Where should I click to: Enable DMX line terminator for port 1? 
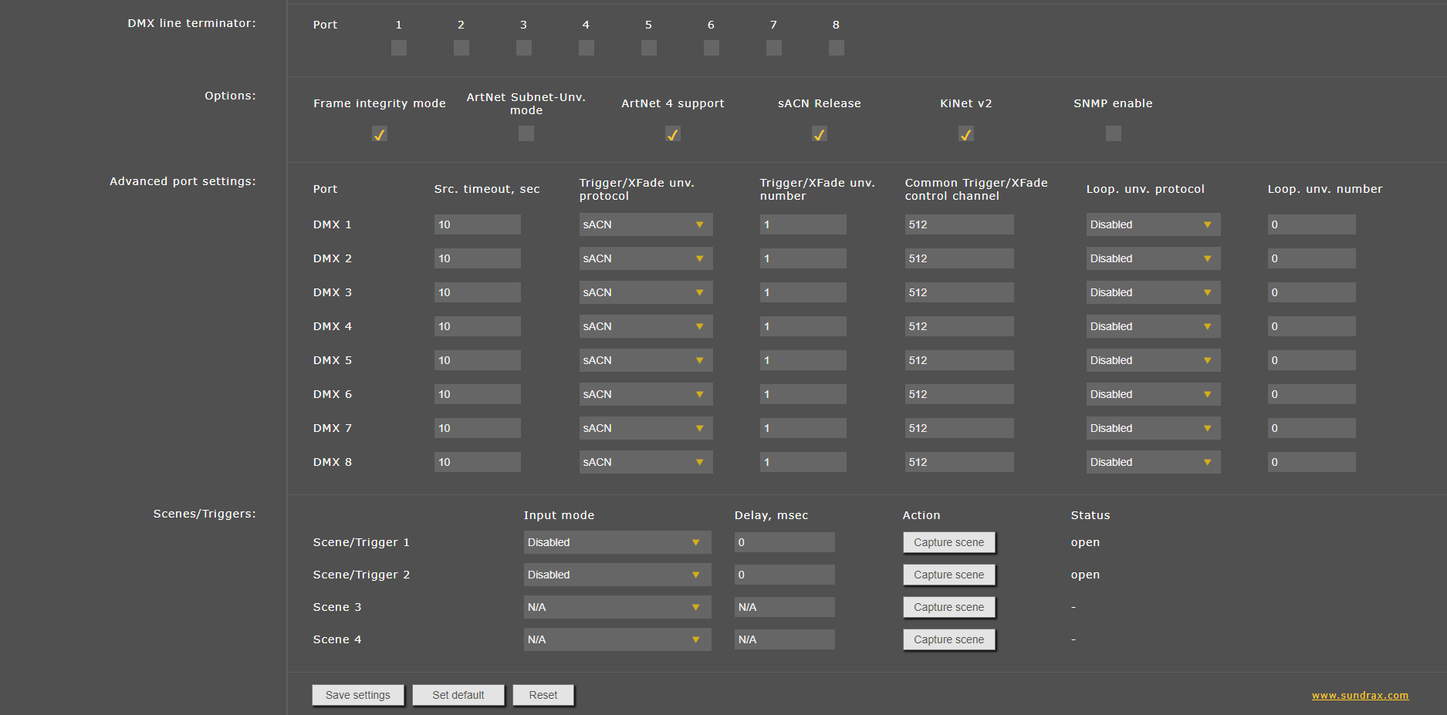[398, 48]
